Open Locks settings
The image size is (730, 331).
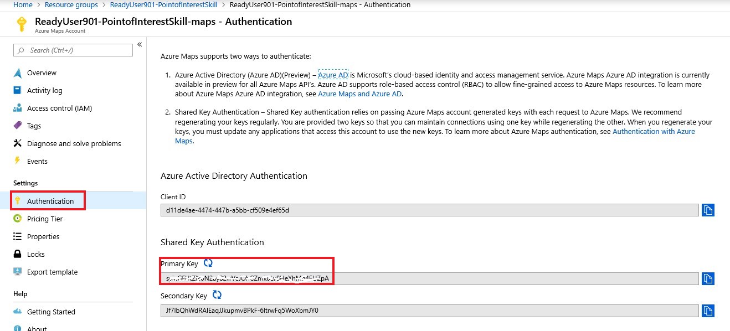click(x=36, y=254)
